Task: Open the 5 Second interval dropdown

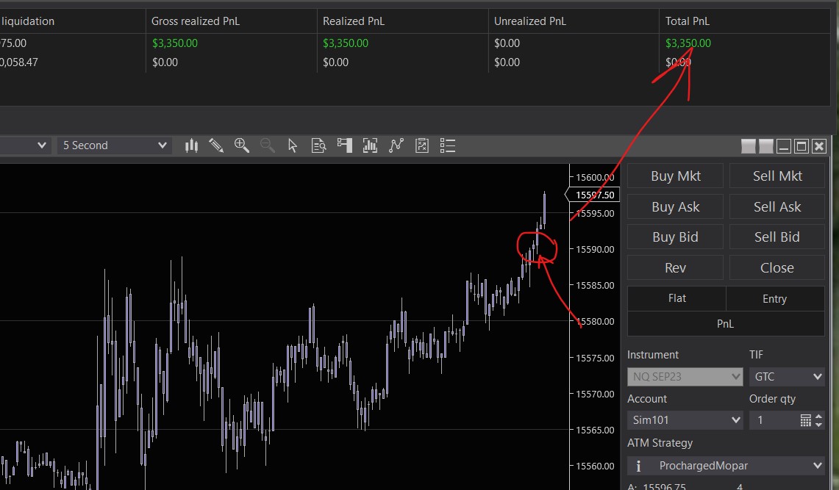Action: 115,145
